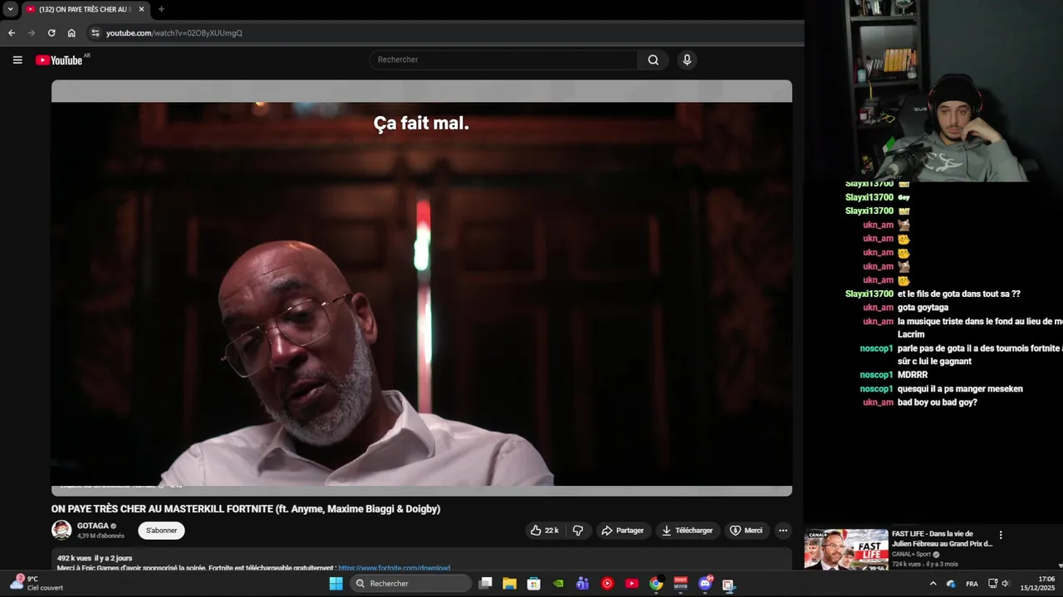Viewport: 1063px width, 597px height.
Task: Open Task View on the taskbar
Action: [x=486, y=584]
